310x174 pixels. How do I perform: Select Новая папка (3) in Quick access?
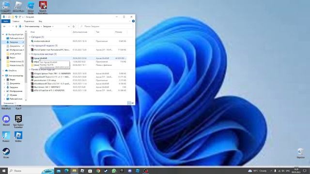(x=15, y=61)
